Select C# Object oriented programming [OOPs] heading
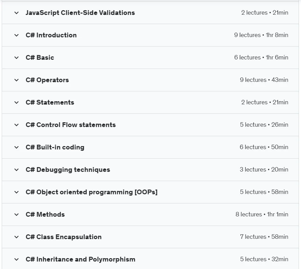 tap(92, 192)
